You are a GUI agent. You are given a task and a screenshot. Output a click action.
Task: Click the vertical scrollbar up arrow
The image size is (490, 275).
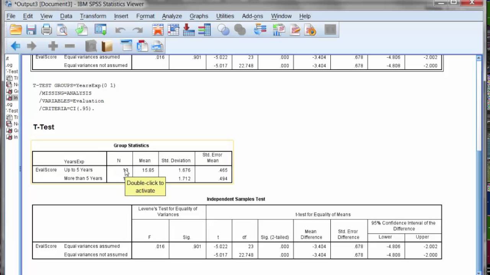click(x=479, y=58)
